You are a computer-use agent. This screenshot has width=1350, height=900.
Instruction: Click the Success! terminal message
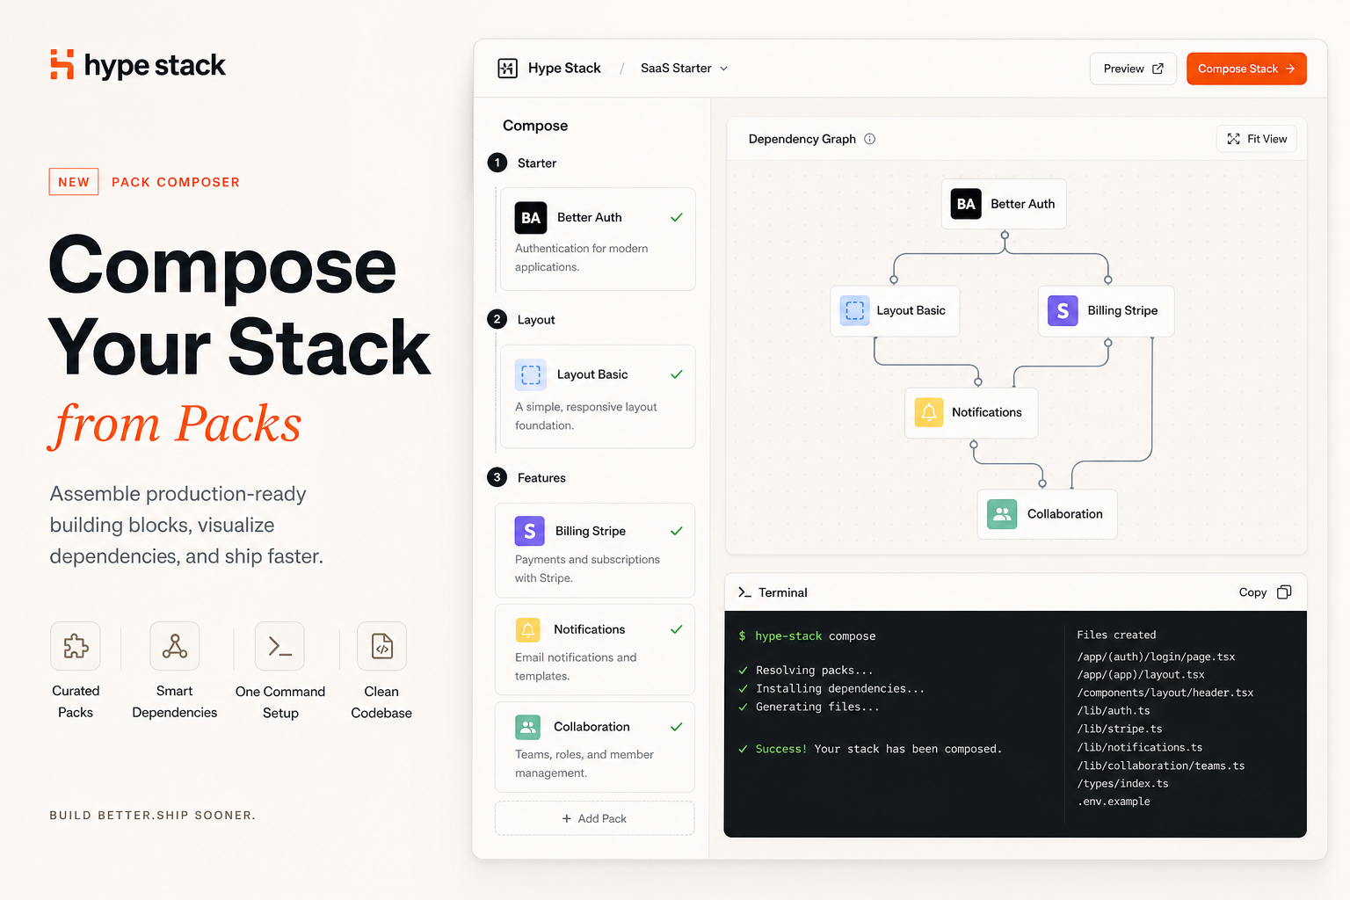click(x=869, y=749)
